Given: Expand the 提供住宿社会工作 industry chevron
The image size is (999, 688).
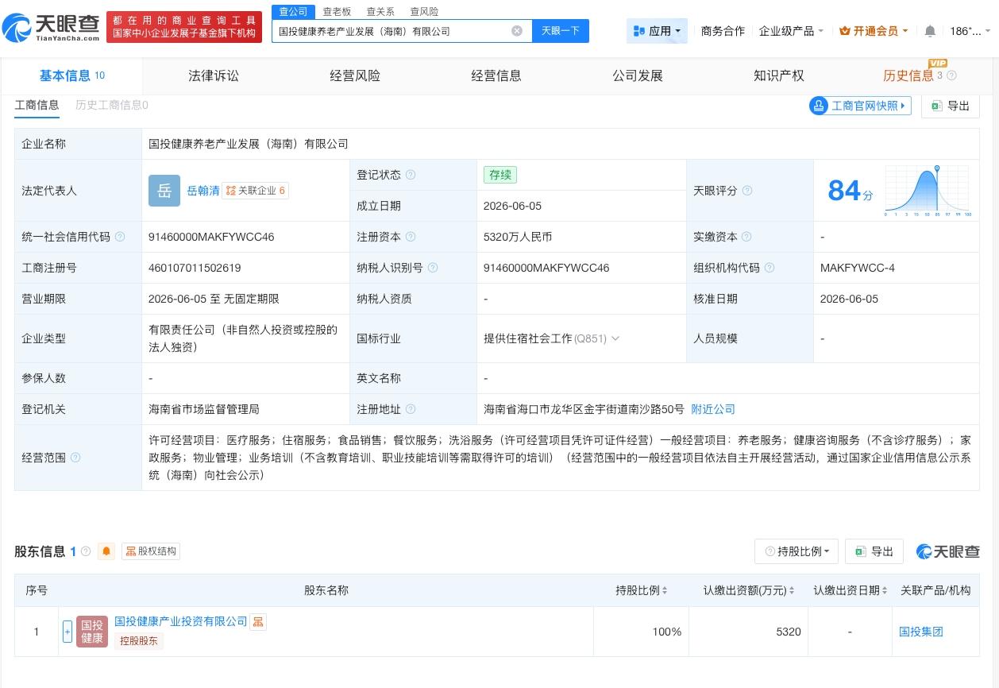Looking at the screenshot, I should click(615, 338).
